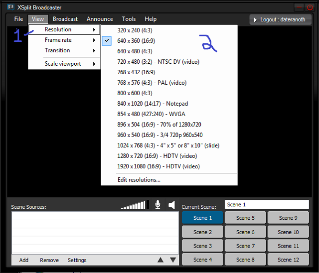This screenshot has width=319, height=273.
Task: Switch to Scene 2
Action: [x=203, y=232]
